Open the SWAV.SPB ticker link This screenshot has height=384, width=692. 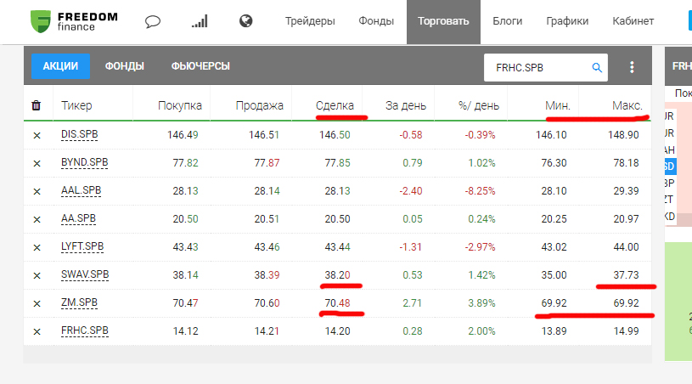(x=85, y=274)
